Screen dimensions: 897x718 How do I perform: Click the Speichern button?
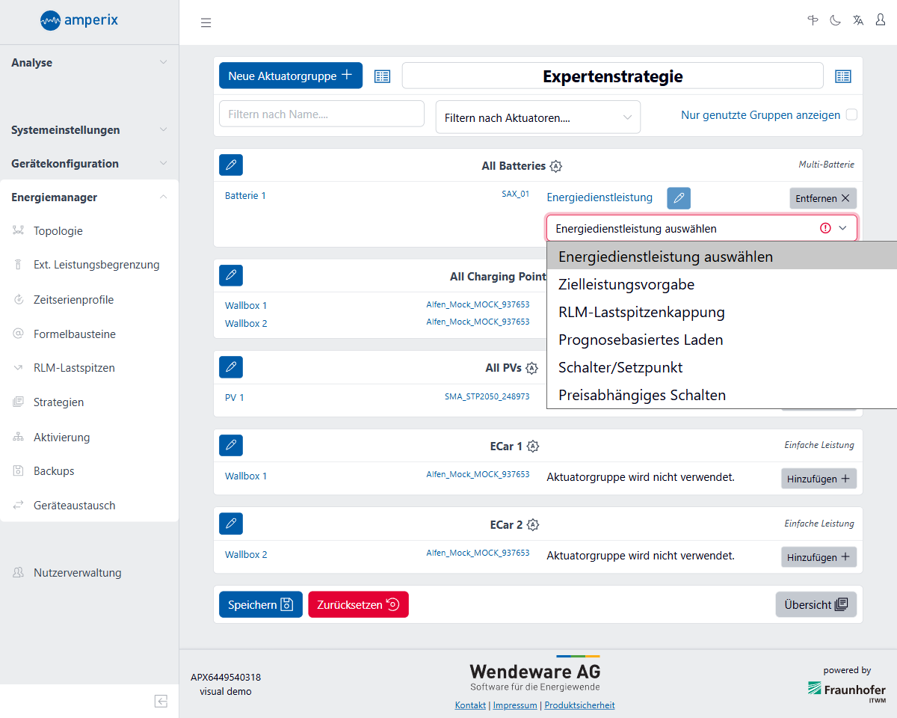click(x=260, y=604)
